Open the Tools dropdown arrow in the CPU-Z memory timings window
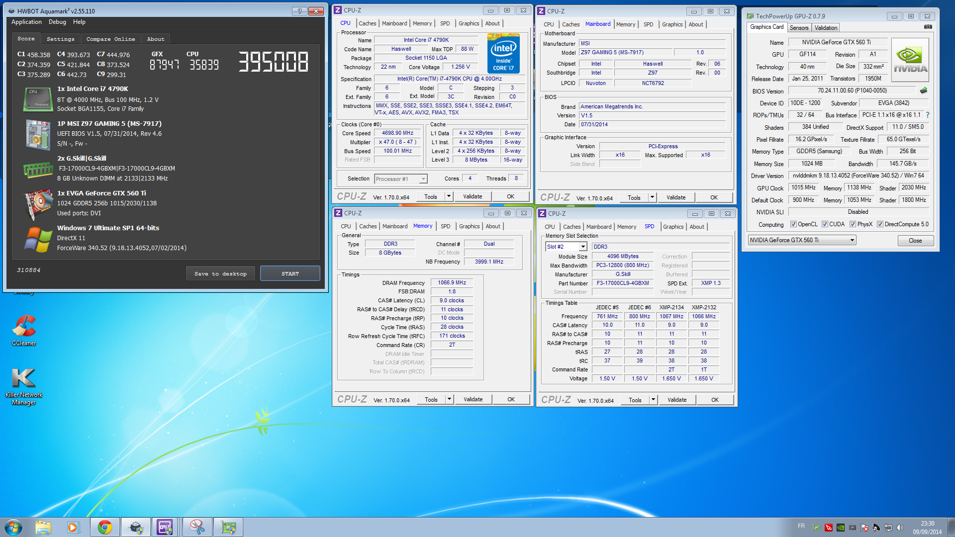Viewport: 955px width, 537px height. tap(449, 399)
